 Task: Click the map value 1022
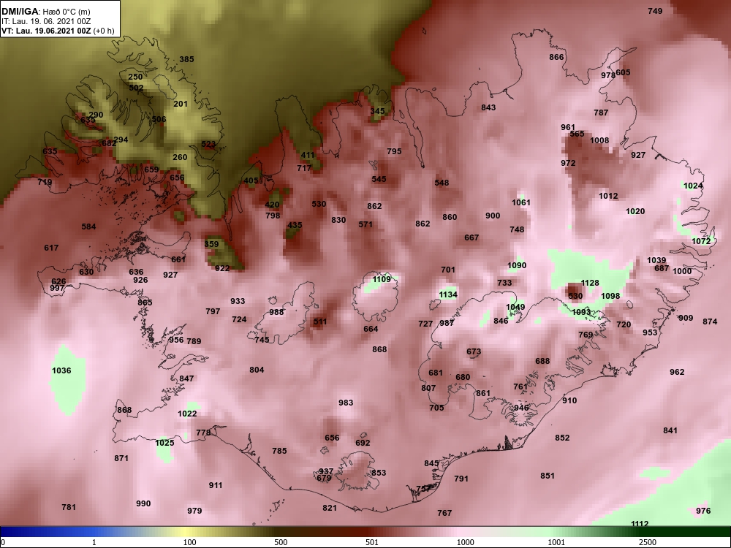click(187, 414)
